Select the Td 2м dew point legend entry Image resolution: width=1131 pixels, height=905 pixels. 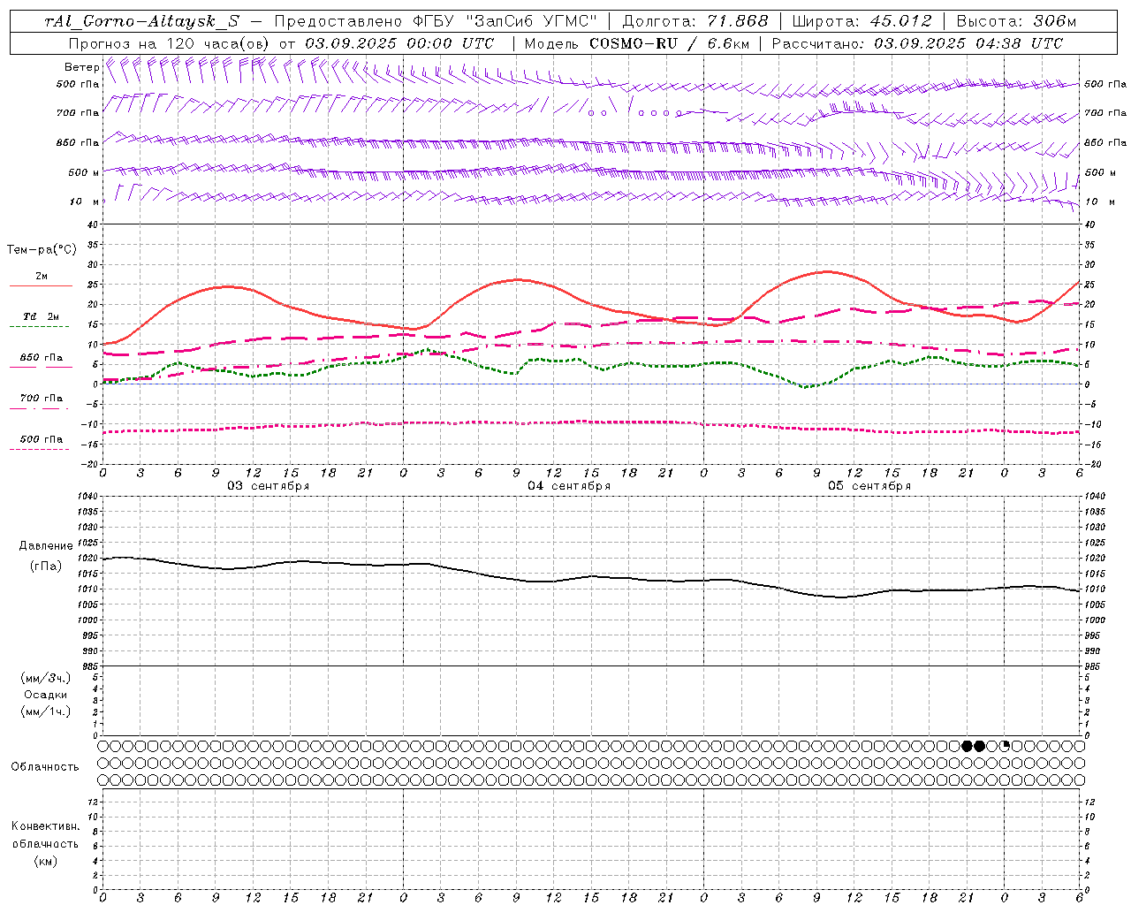tap(42, 316)
